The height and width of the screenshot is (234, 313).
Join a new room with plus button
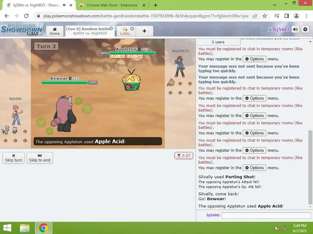click(x=144, y=31)
